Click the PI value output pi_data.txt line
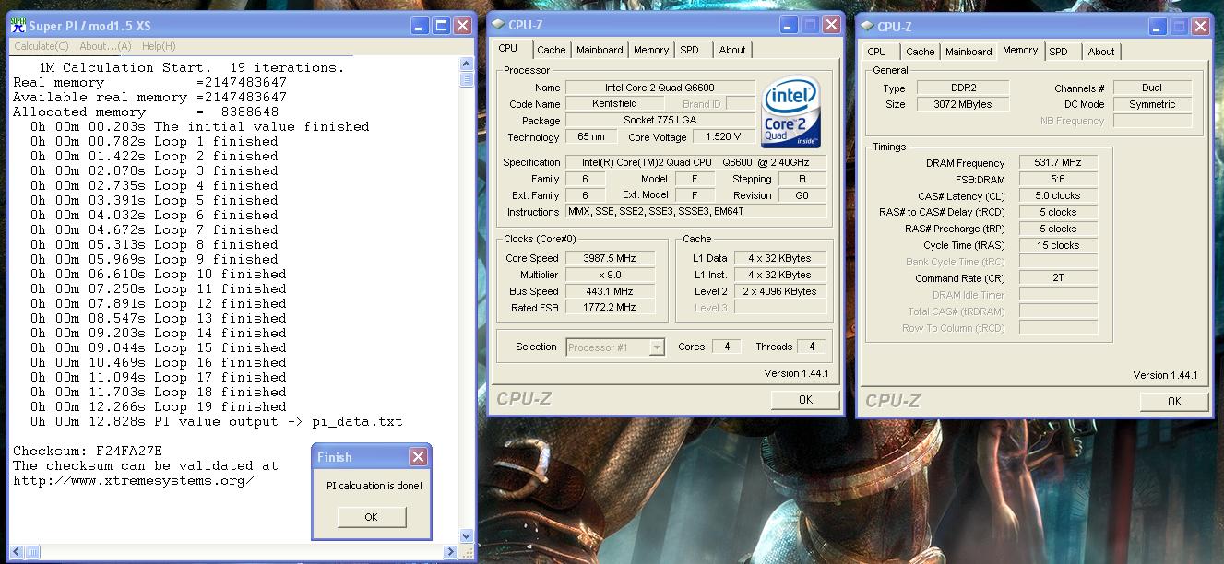The width and height of the screenshot is (1224, 564). 217,421
